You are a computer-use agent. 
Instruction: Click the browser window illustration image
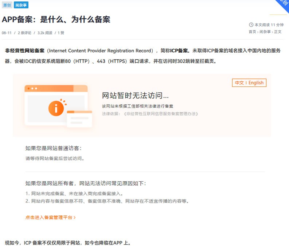click(x=58, y=106)
